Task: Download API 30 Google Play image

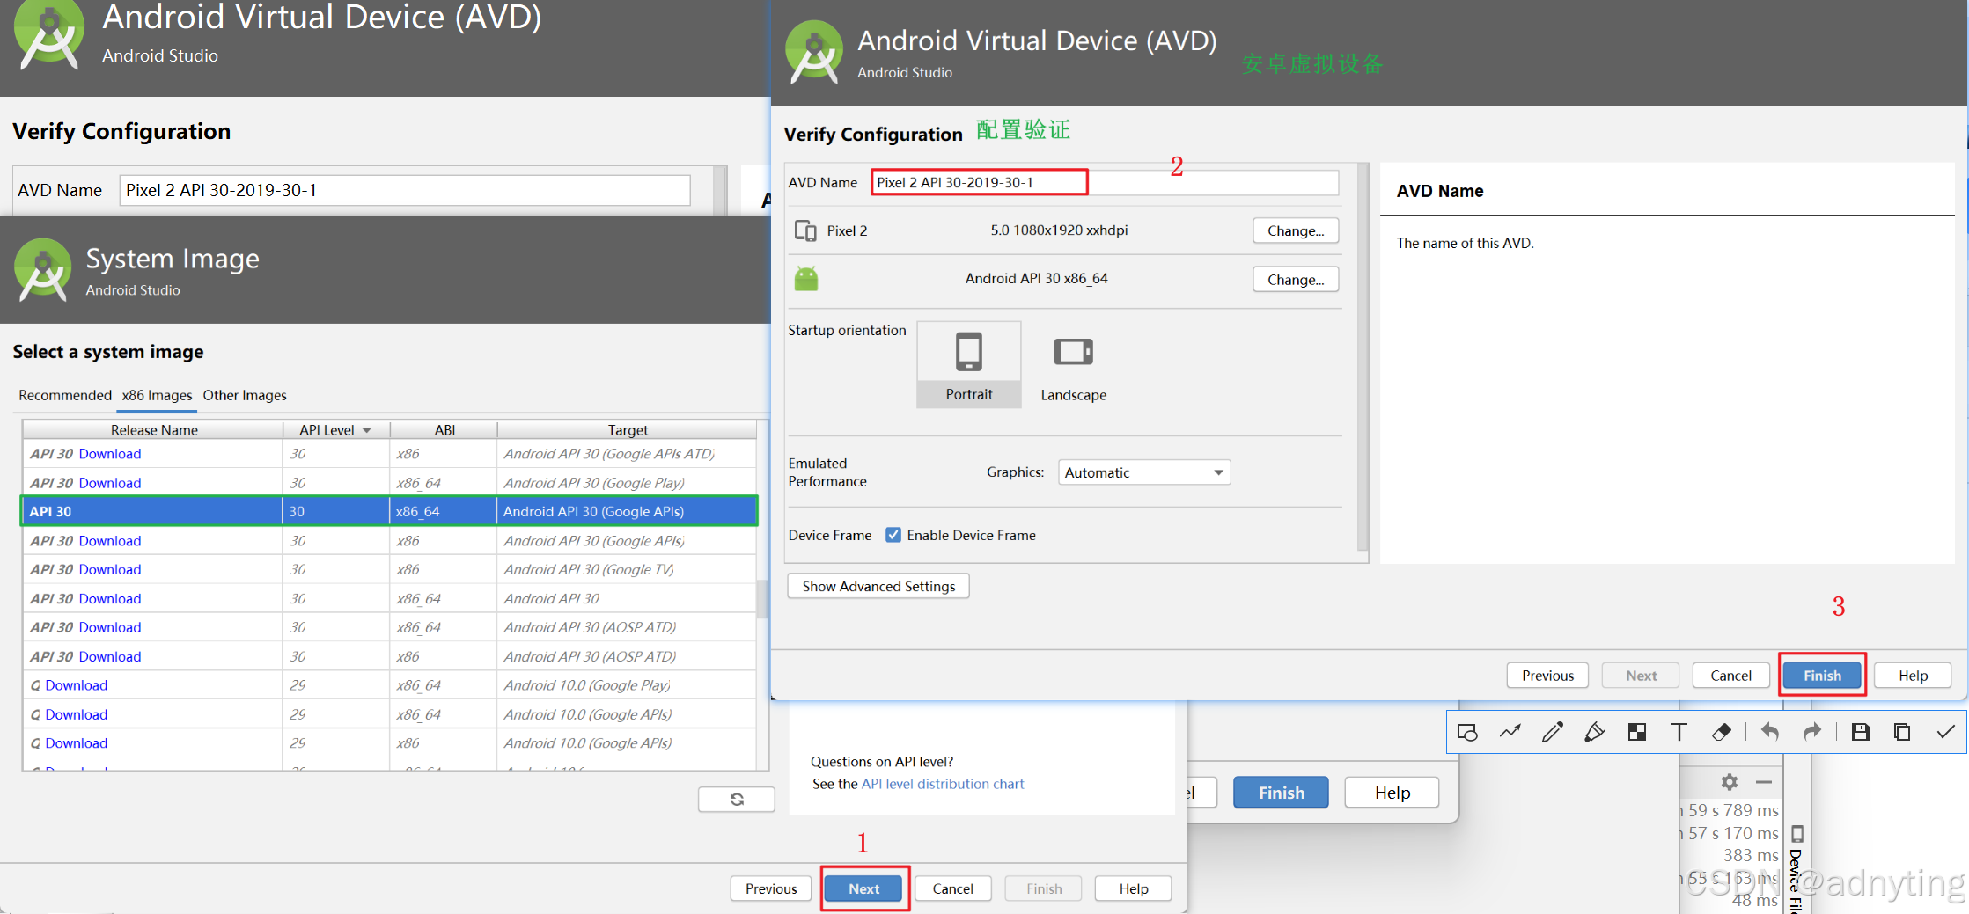Action: click(x=109, y=483)
